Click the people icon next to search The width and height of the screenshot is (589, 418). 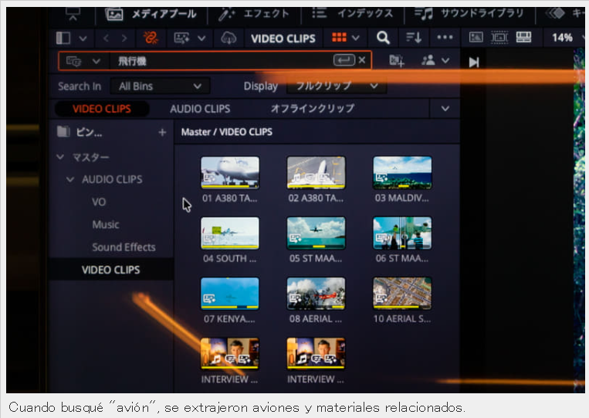428,60
